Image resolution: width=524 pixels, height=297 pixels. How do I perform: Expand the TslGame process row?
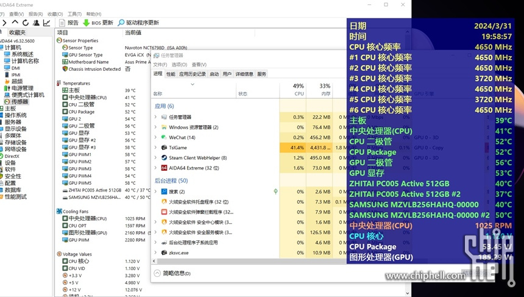pos(155,148)
